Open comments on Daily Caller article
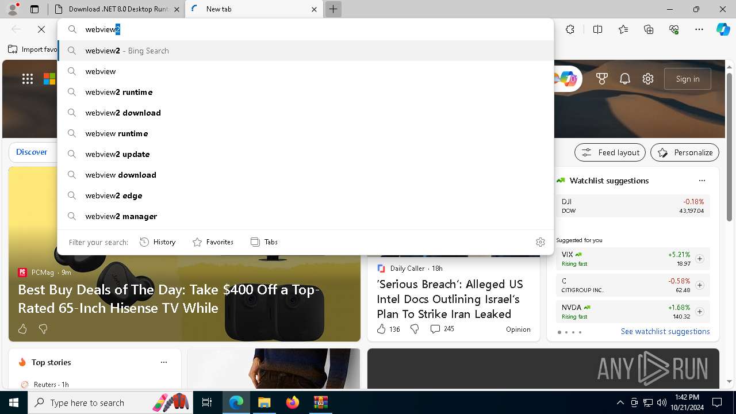 click(442, 329)
